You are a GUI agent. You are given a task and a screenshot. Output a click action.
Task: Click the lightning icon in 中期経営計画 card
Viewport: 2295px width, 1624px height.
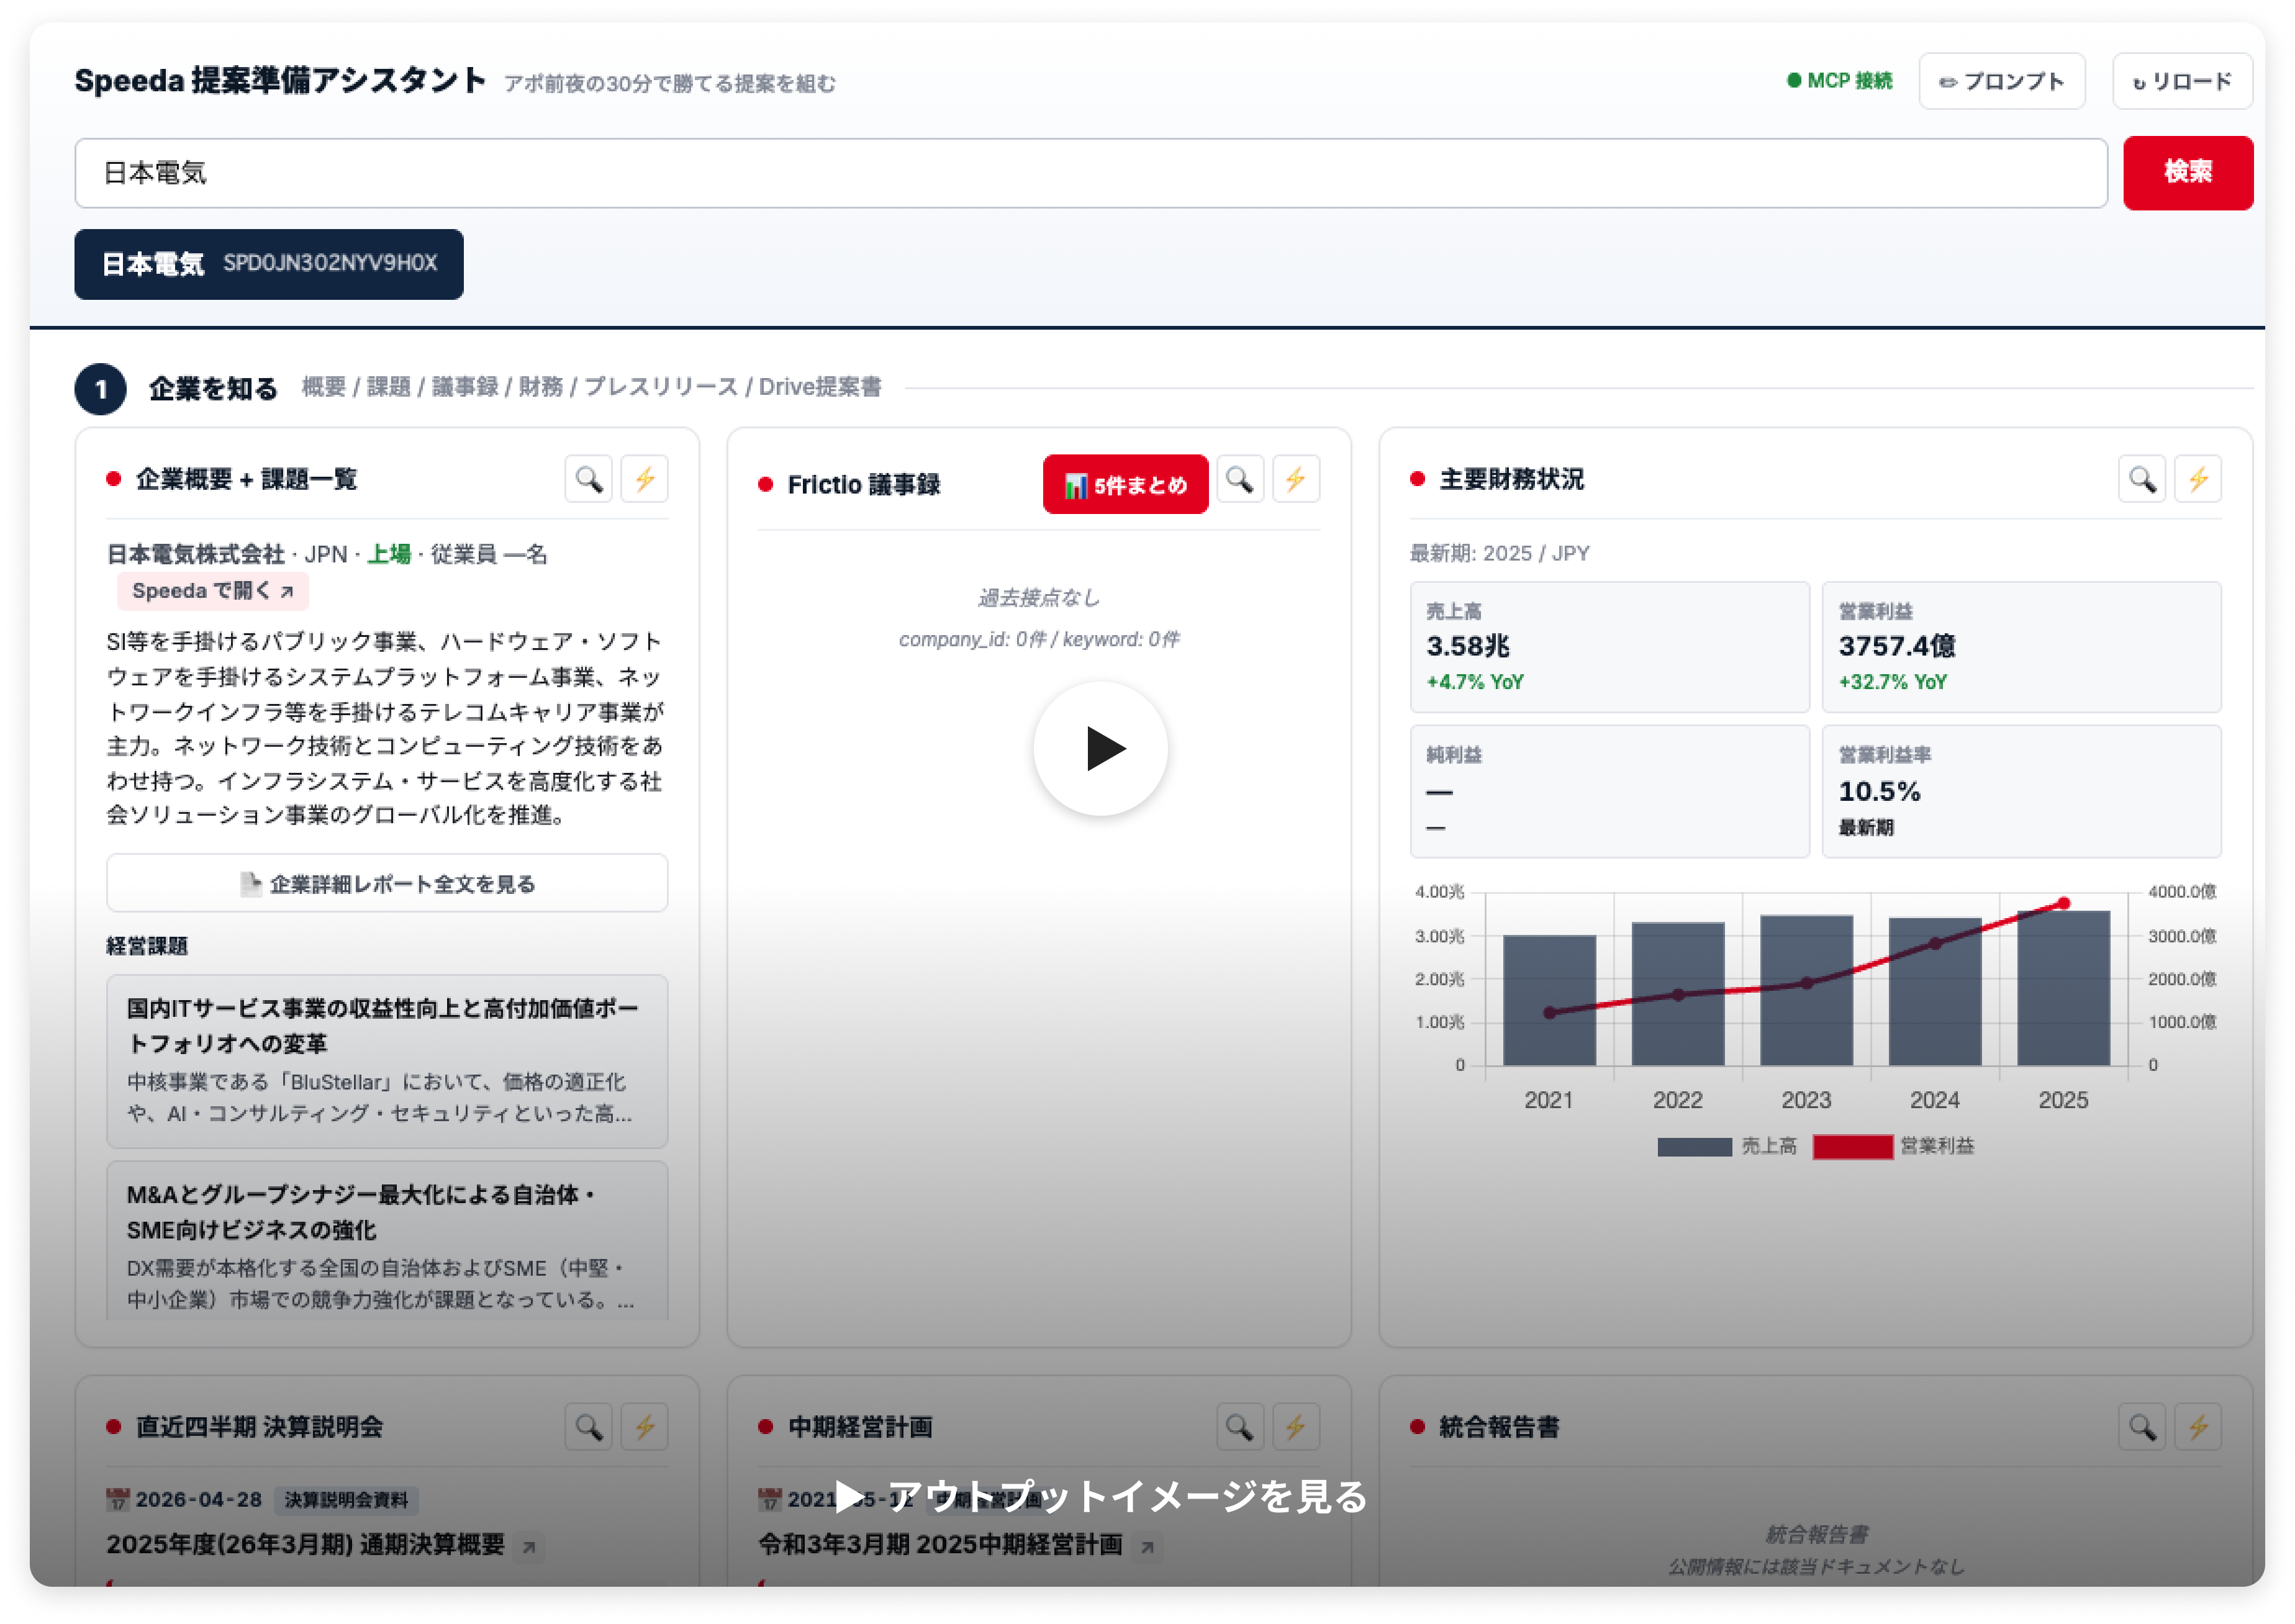tap(1296, 1427)
